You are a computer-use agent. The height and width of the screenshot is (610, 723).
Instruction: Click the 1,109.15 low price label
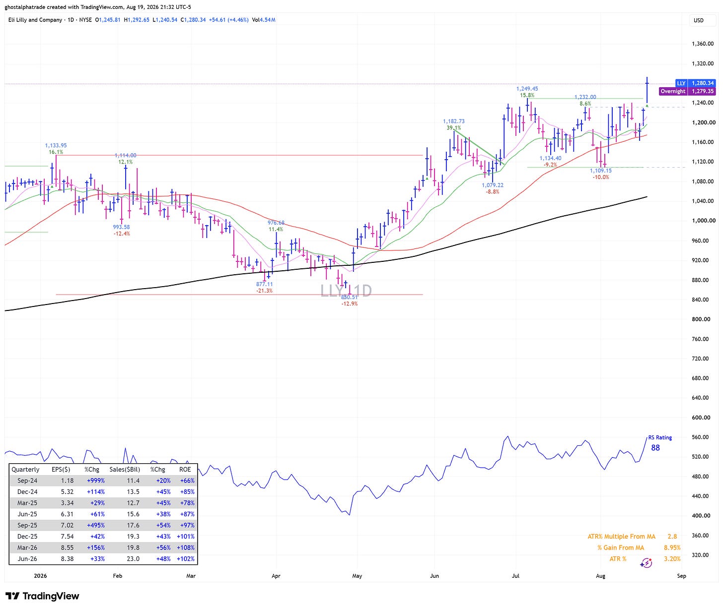[601, 171]
